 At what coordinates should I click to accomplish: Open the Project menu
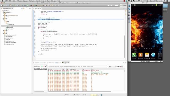44,1
